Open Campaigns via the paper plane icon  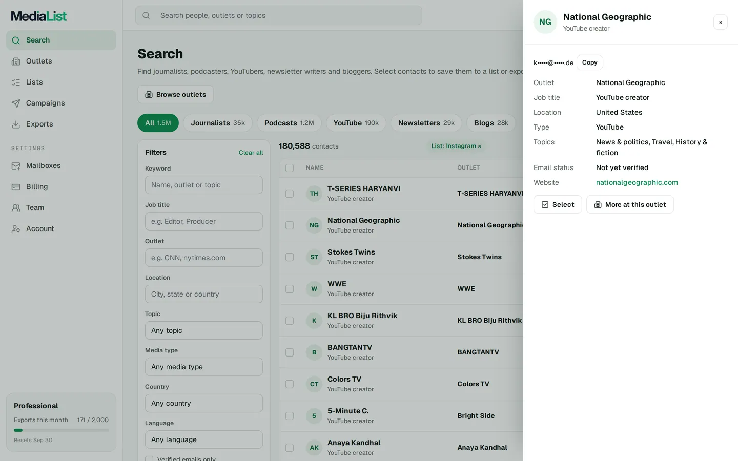[16, 103]
